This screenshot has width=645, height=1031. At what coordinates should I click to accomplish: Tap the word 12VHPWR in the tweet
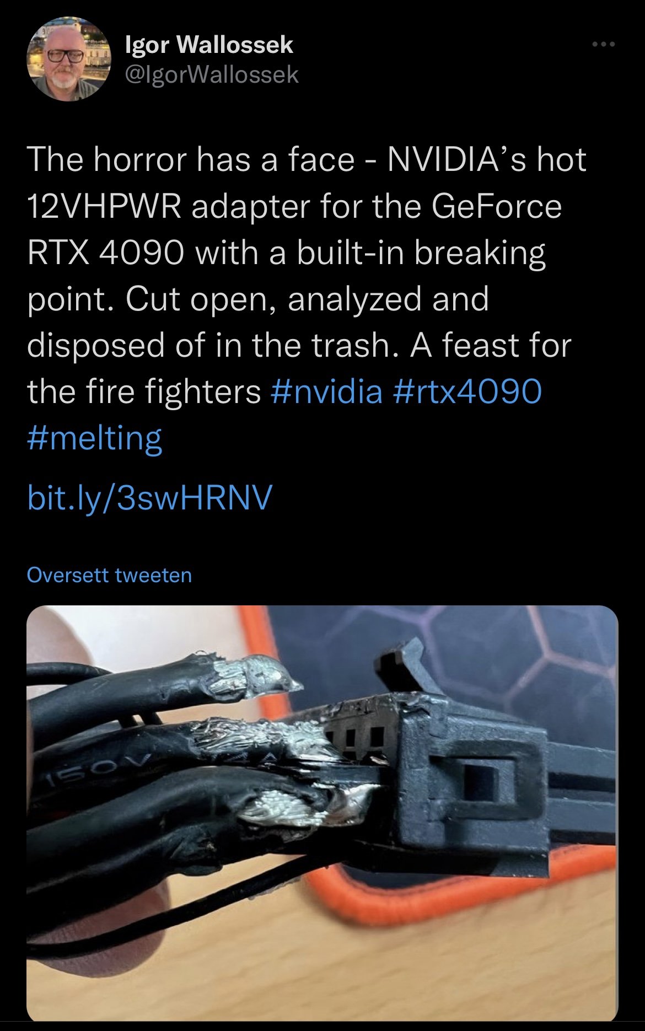tap(104, 206)
